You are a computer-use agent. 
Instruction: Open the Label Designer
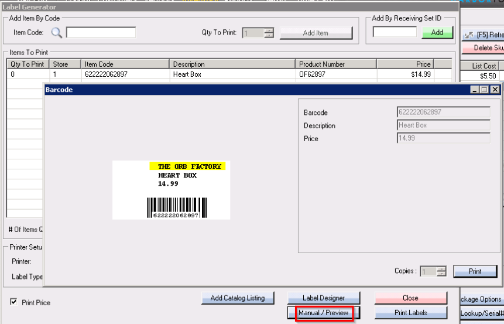[324, 298]
